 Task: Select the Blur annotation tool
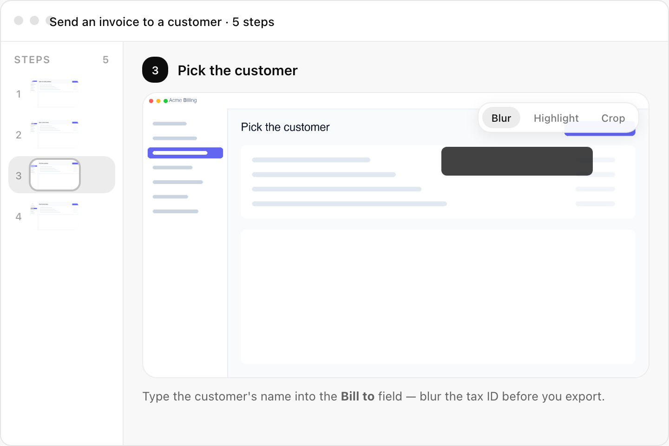[x=501, y=118]
